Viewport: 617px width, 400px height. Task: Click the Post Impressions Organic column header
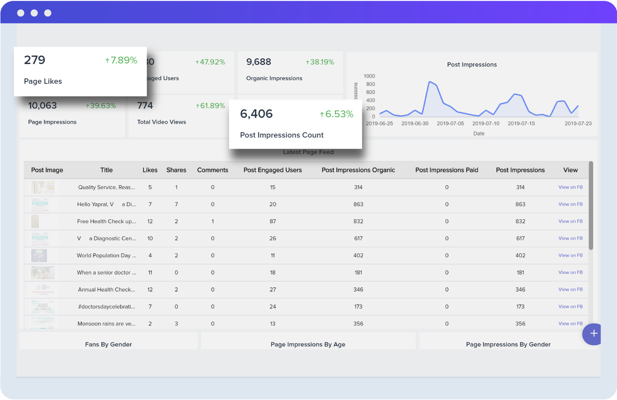pyautogui.click(x=358, y=170)
